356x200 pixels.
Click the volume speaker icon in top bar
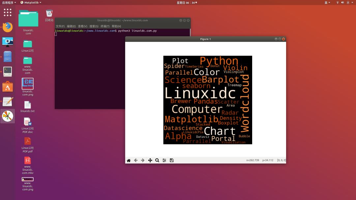coord(342,3)
